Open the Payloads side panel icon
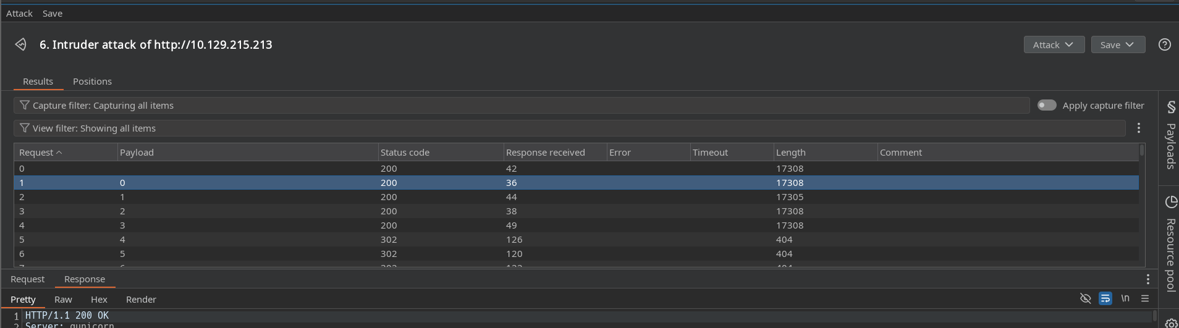This screenshot has width=1179, height=328. 1170,107
